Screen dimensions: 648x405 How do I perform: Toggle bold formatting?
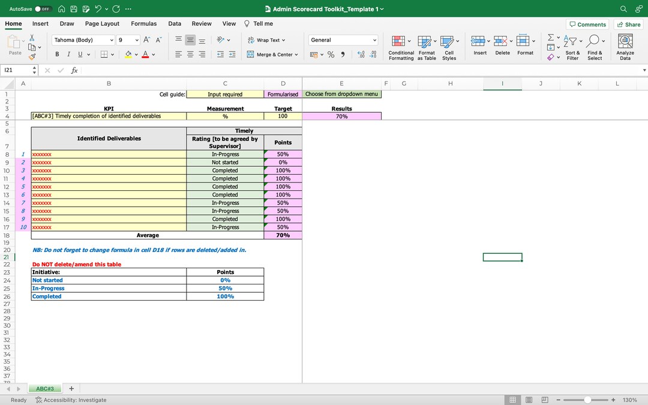[57, 53]
